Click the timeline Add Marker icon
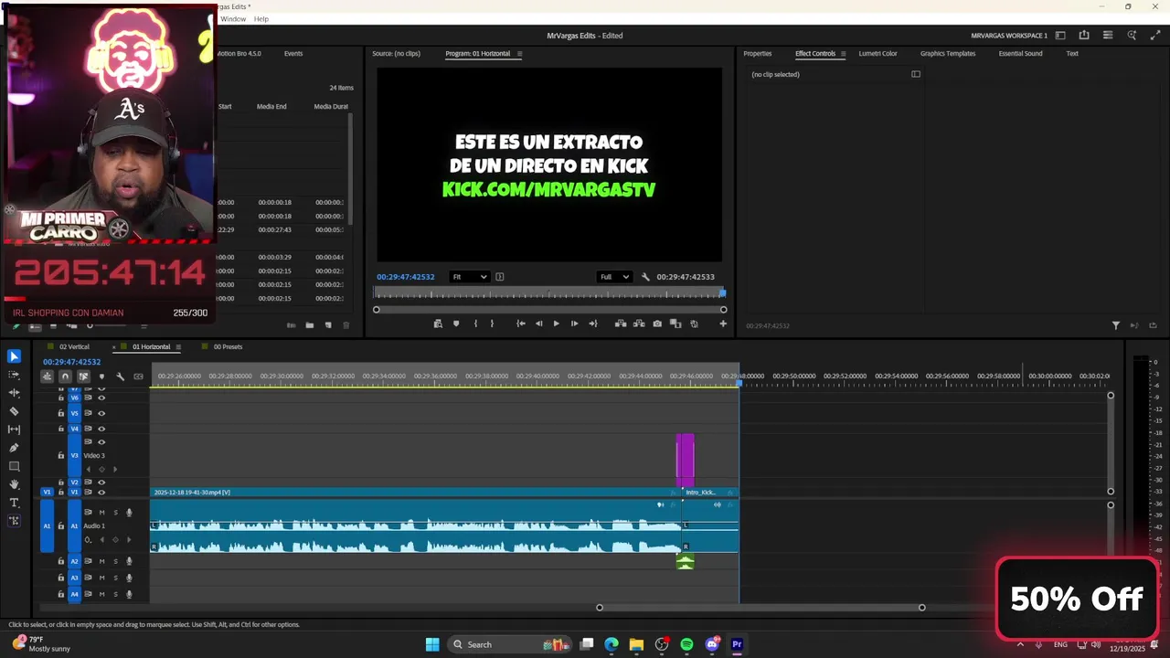 [101, 377]
